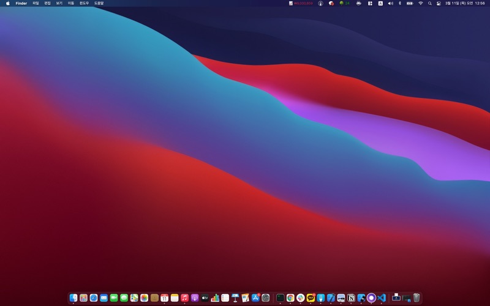
Task: Open the Trash in the dock
Action: click(x=417, y=297)
